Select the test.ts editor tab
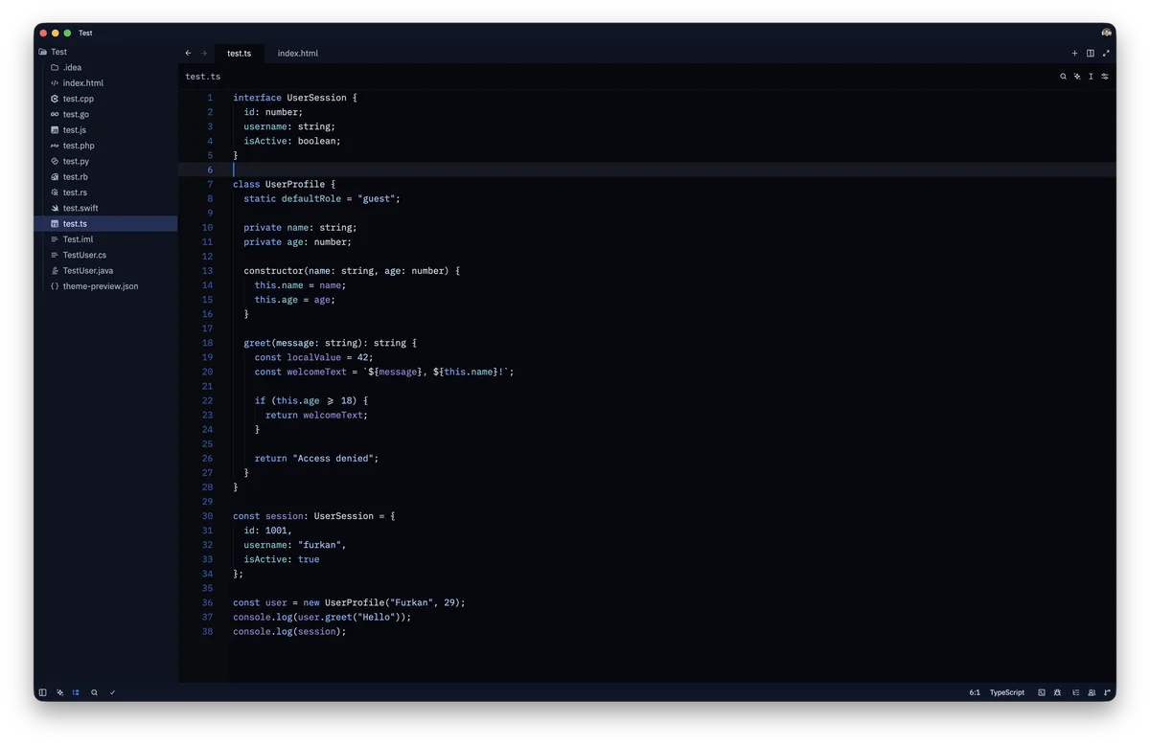 240,54
